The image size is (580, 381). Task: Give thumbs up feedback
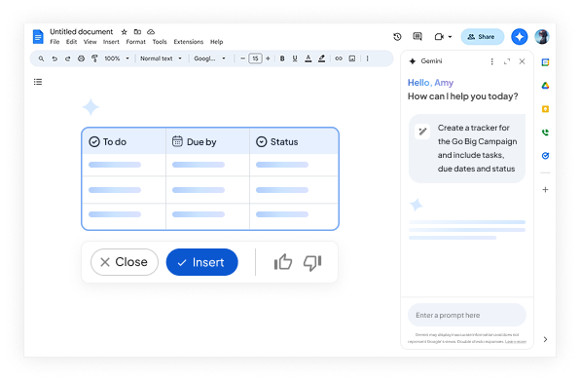[283, 262]
